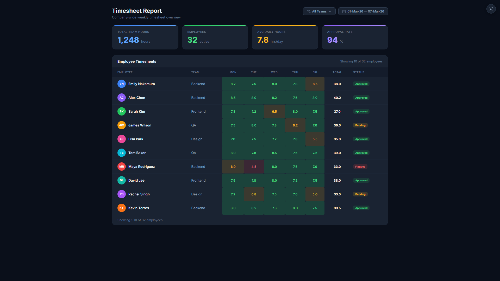Select the Avg Daily Hours card

point(285,37)
